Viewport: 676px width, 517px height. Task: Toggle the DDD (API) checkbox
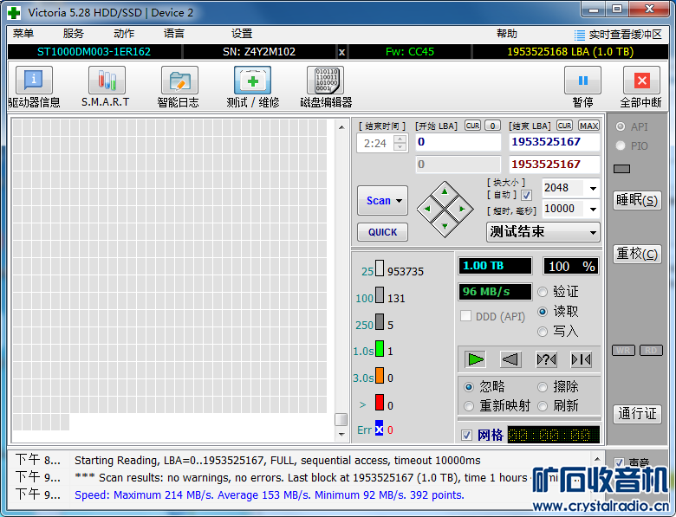tap(465, 316)
